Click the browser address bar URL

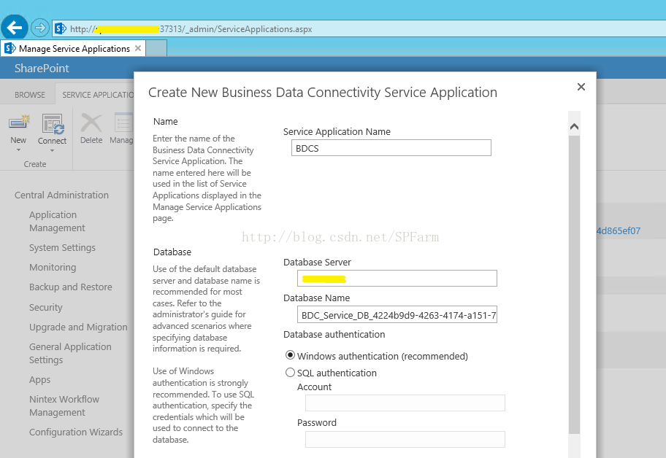(191, 29)
